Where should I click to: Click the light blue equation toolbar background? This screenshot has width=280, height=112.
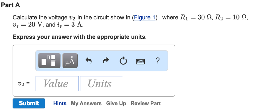(x=101, y=61)
